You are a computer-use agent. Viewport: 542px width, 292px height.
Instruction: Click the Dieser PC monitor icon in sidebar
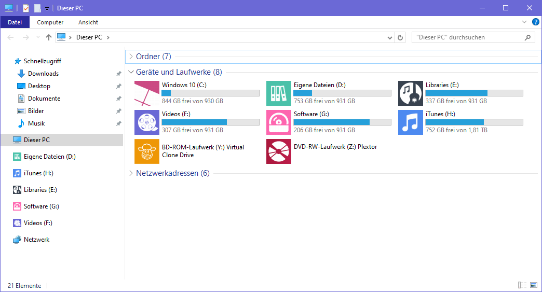17,140
